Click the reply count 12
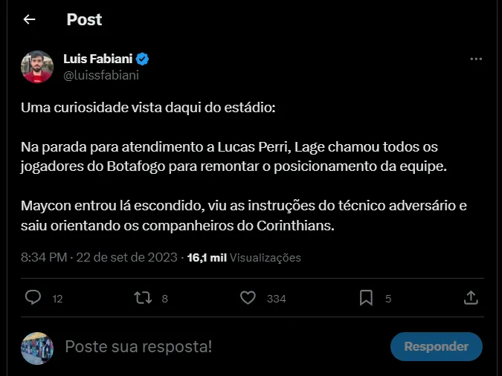The width and height of the screenshot is (502, 376). [x=57, y=299]
